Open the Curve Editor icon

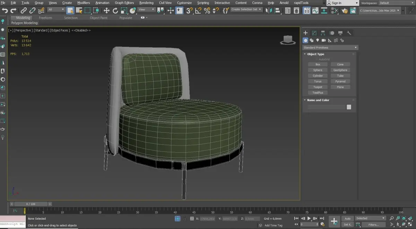pyautogui.click(x=315, y=10)
